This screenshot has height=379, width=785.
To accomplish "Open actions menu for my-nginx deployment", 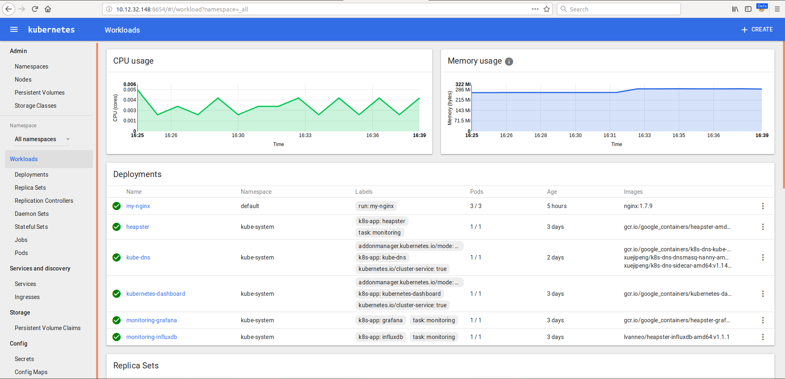I will point(763,206).
